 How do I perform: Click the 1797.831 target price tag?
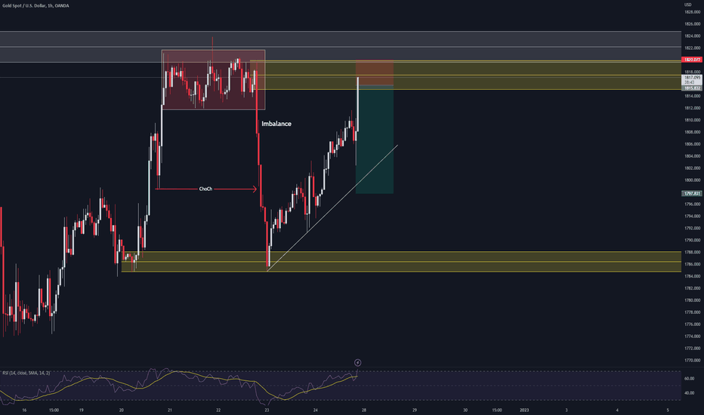click(x=692, y=194)
